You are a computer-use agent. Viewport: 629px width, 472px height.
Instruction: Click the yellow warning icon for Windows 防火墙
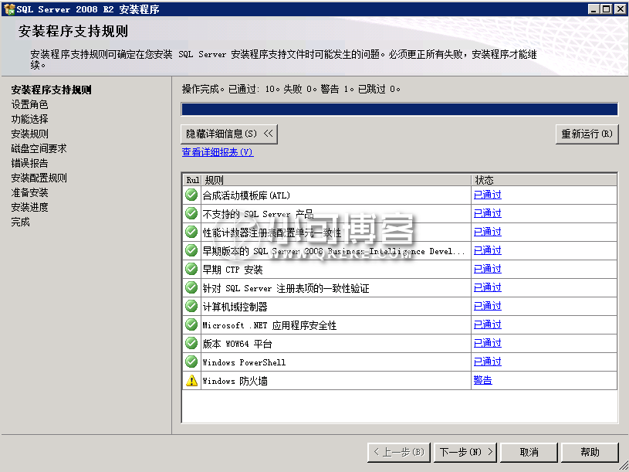[191, 381]
